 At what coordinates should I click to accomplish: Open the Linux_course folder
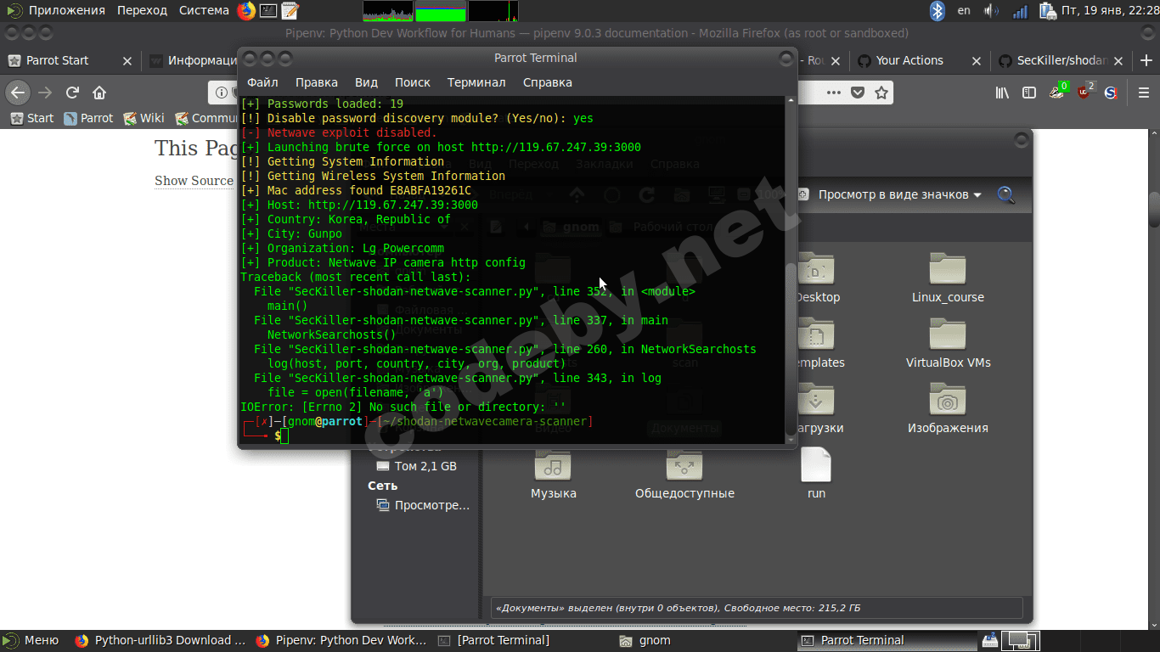[x=948, y=277]
